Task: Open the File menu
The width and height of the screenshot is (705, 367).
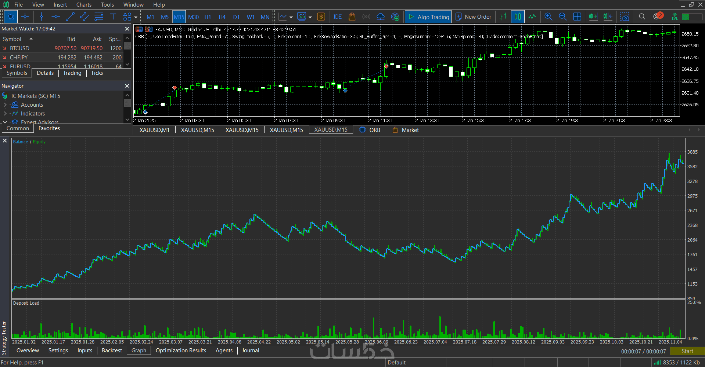Action: (x=18, y=5)
